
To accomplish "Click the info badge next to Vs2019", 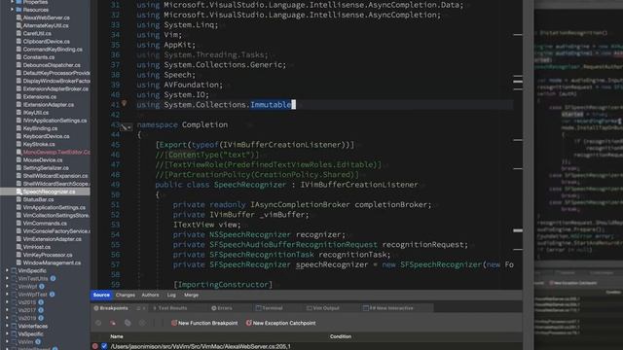I will [x=41, y=318].
